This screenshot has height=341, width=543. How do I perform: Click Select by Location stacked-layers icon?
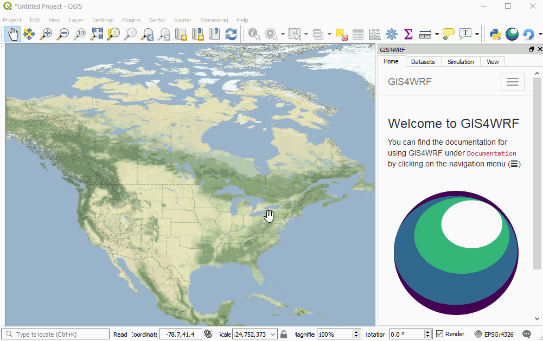tap(317, 34)
